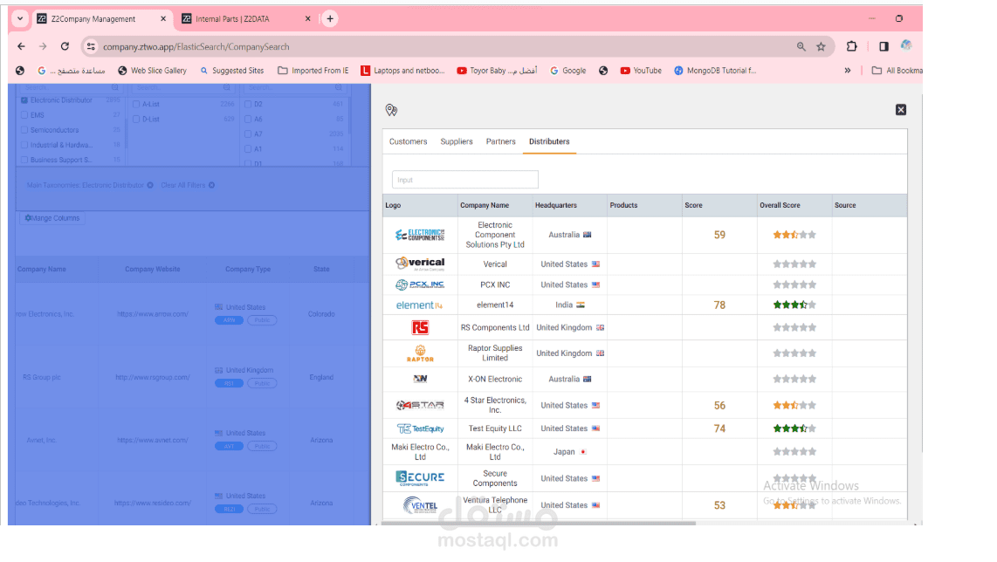Toggle A6 checkbox
Screen dimensions: 997x562
(248, 119)
